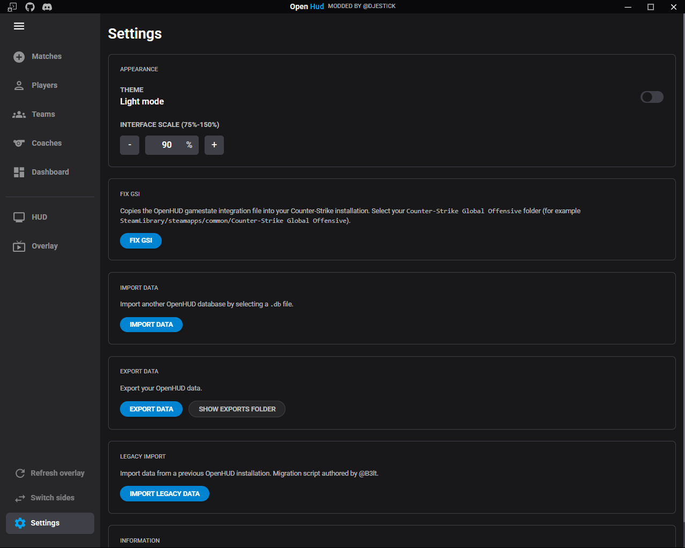Go to Overlay page
Screen dimensions: 685x548
[44, 246]
